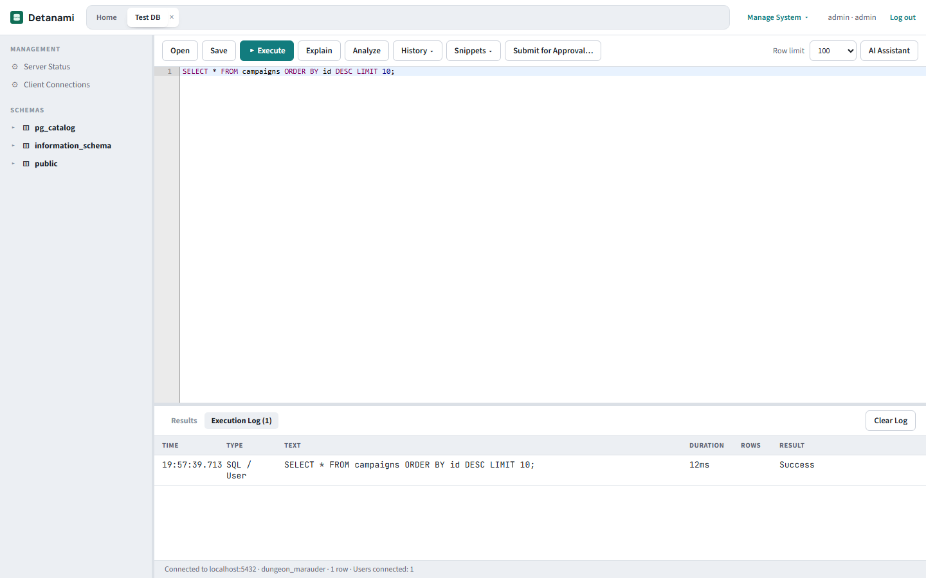The height and width of the screenshot is (578, 926).
Task: Select the Execution Log (1) tab
Action: click(x=241, y=421)
